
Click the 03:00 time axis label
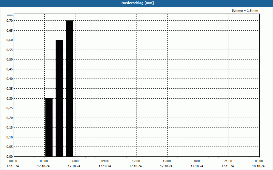(x=44, y=161)
